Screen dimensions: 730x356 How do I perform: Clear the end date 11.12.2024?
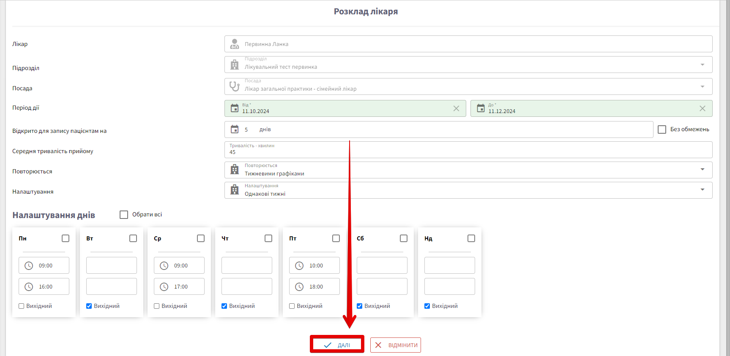pos(702,108)
